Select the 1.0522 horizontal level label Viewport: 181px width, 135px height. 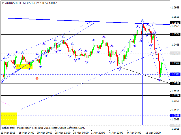pyautogui.click(x=175, y=34)
